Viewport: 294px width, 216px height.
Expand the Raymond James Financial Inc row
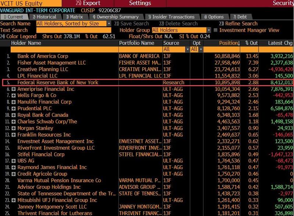coord(14,168)
